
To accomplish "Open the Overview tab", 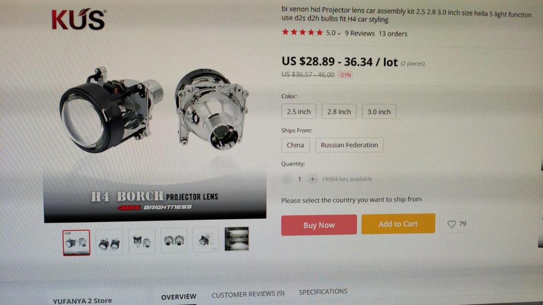I will pyautogui.click(x=179, y=297).
